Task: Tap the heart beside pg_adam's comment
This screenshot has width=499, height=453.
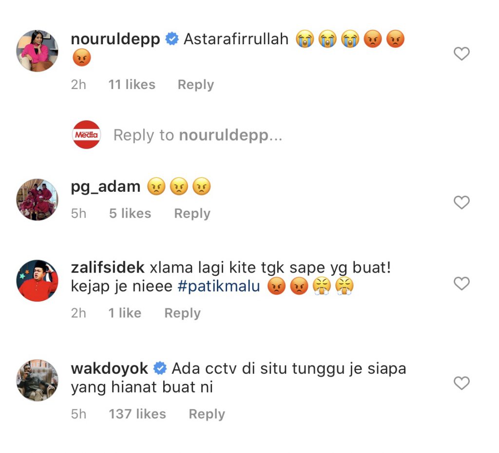Action: tap(461, 202)
